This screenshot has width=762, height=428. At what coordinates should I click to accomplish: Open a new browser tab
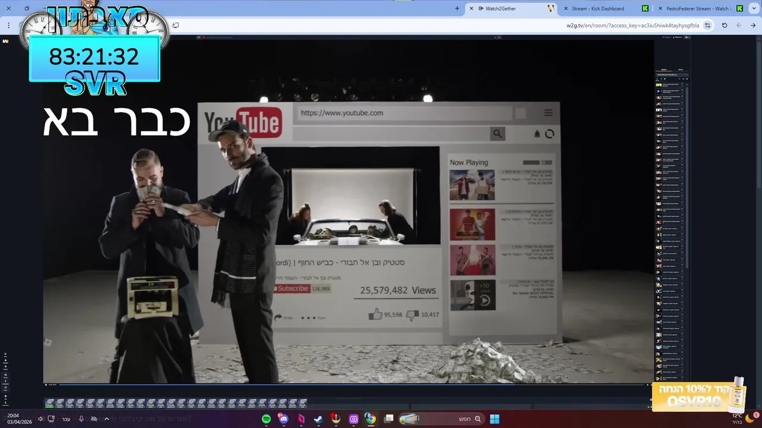pos(457,8)
